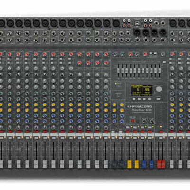Grab the right red master fader

coord(163,164)
